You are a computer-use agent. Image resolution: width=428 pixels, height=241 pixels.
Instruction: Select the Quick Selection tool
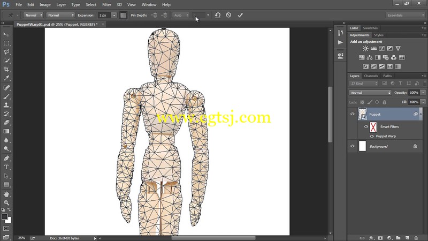[x=6, y=61]
